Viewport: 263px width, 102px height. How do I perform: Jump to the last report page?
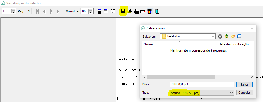[58, 11]
